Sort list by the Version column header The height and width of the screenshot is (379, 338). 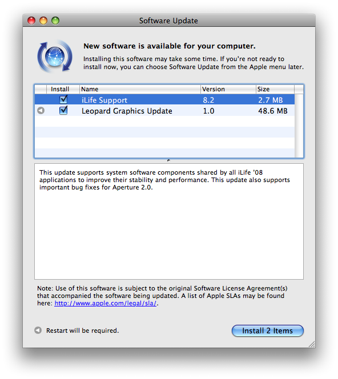(x=228, y=89)
